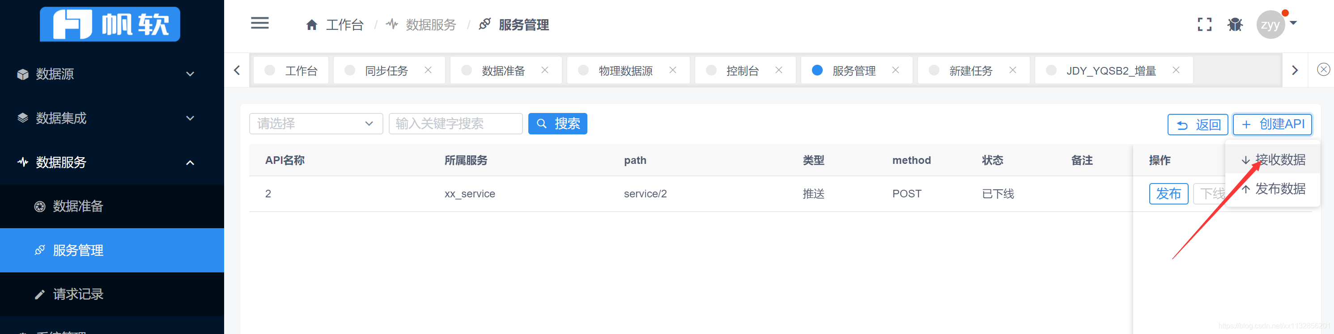1334x334 pixels.
Task: Open 服务管理 in the sidebar
Action: click(112, 250)
